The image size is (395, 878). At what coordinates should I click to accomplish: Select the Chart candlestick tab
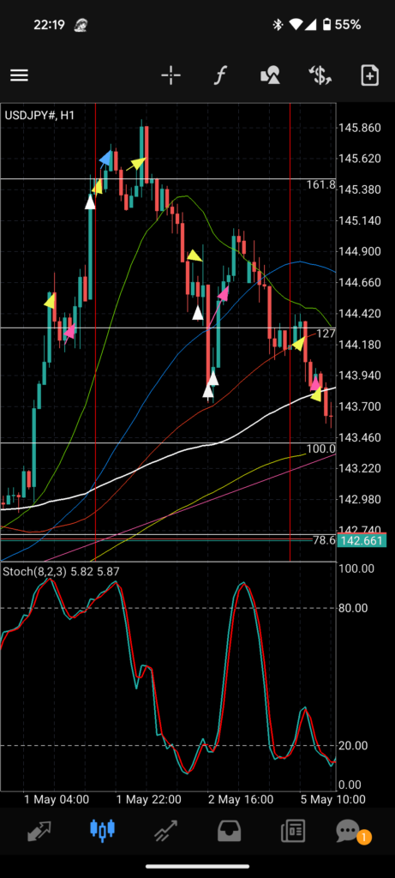point(102,830)
